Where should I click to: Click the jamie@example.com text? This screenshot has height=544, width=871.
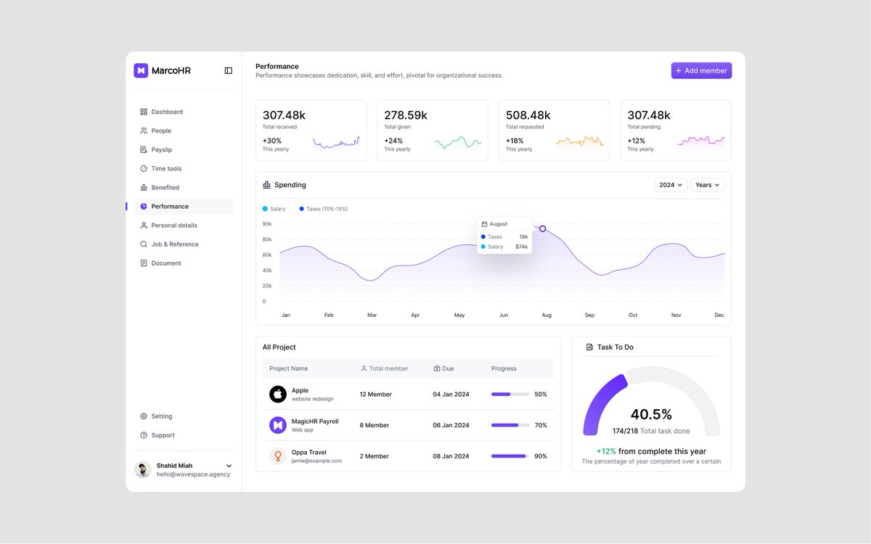[316, 461]
